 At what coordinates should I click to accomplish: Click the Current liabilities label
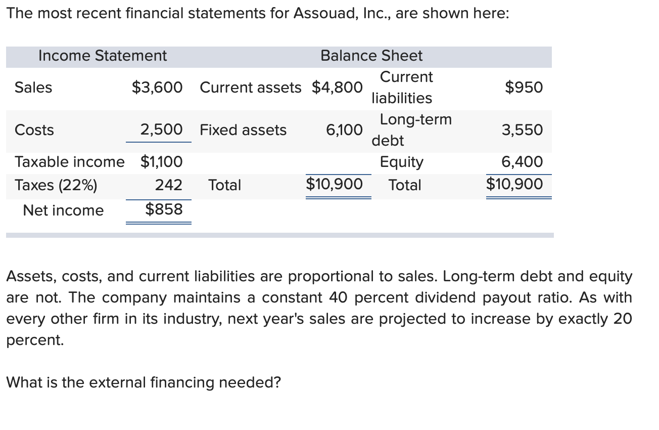tap(402, 88)
